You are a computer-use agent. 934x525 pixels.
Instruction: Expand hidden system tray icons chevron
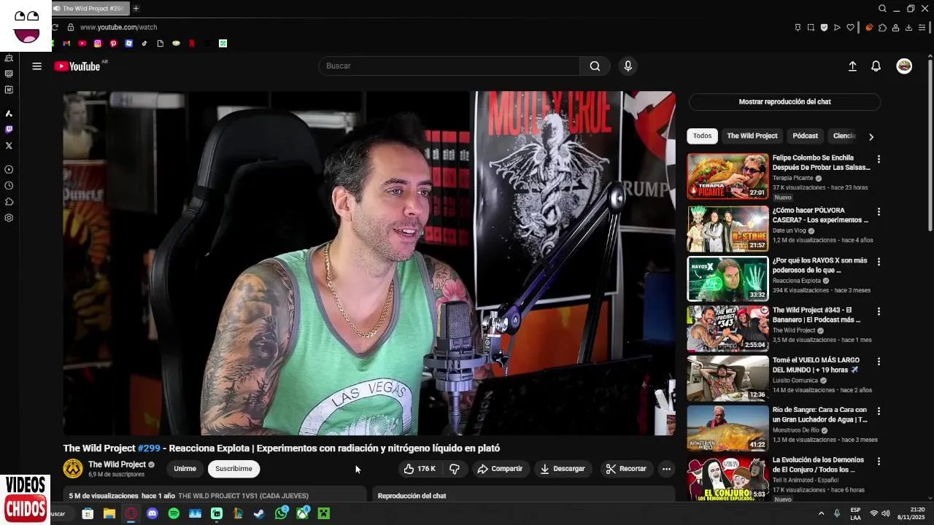[x=821, y=513]
